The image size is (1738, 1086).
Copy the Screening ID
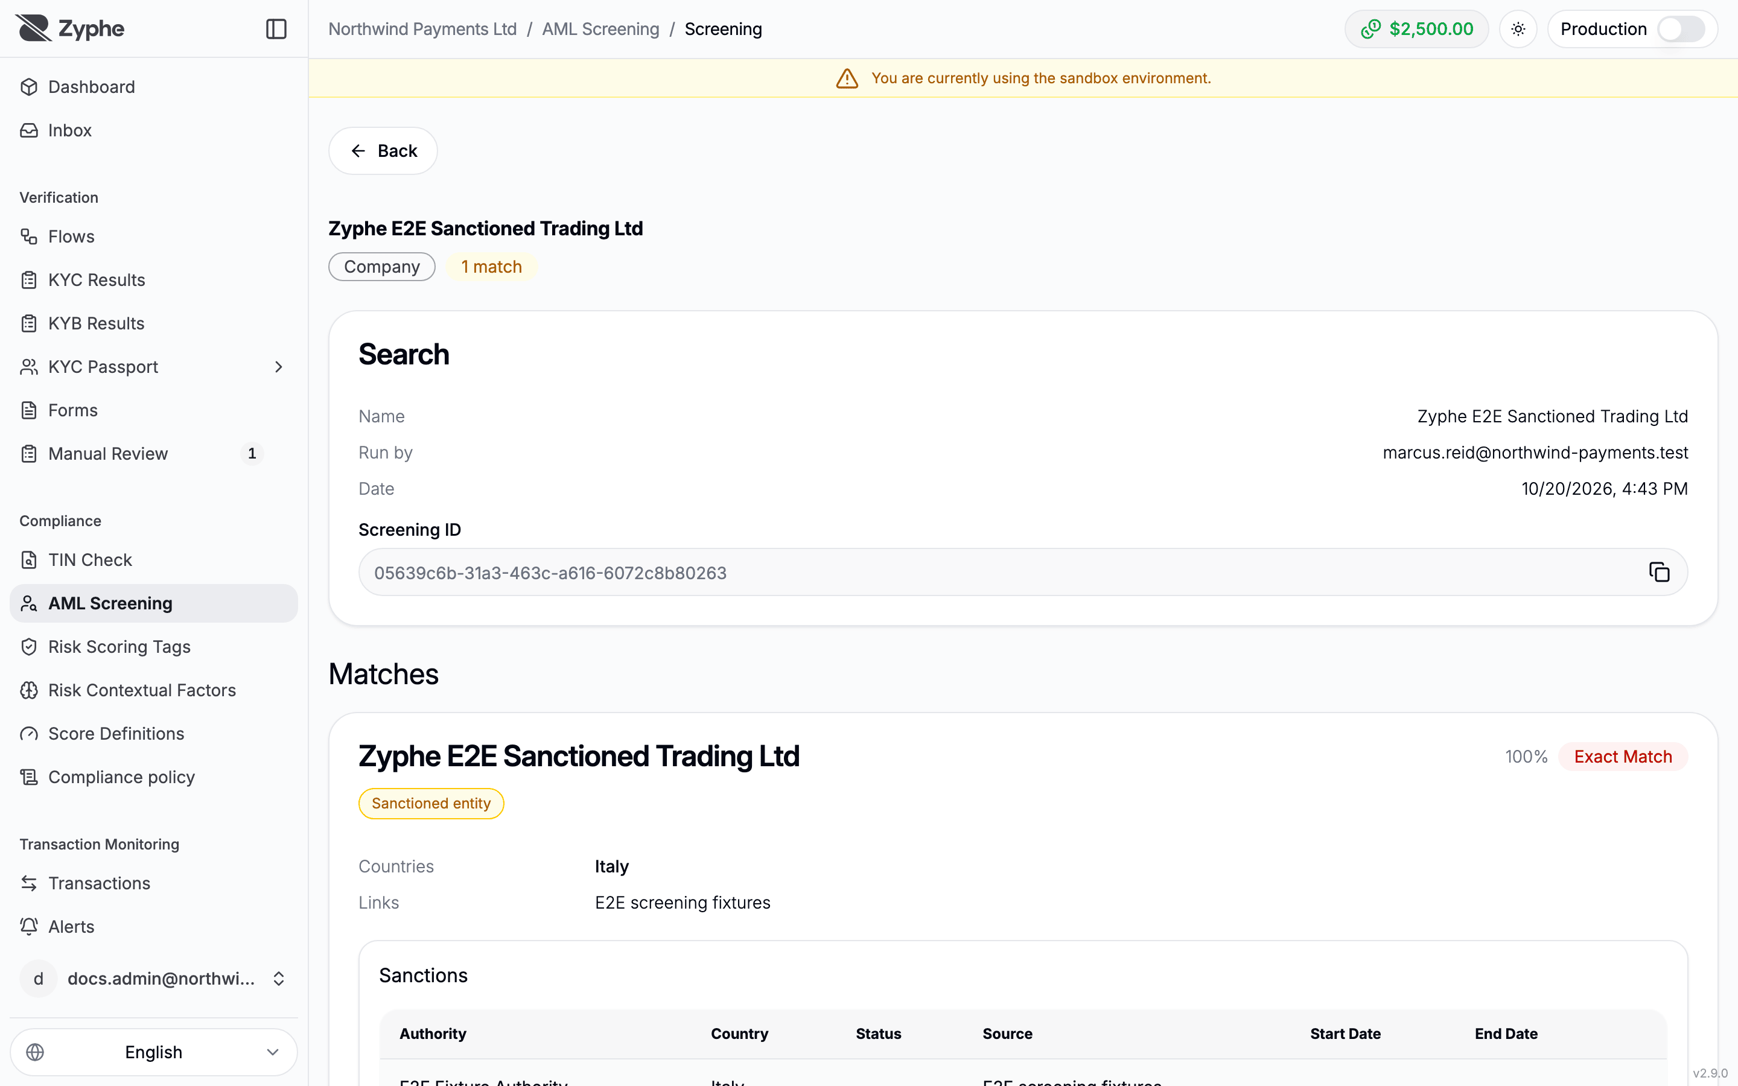(1659, 573)
